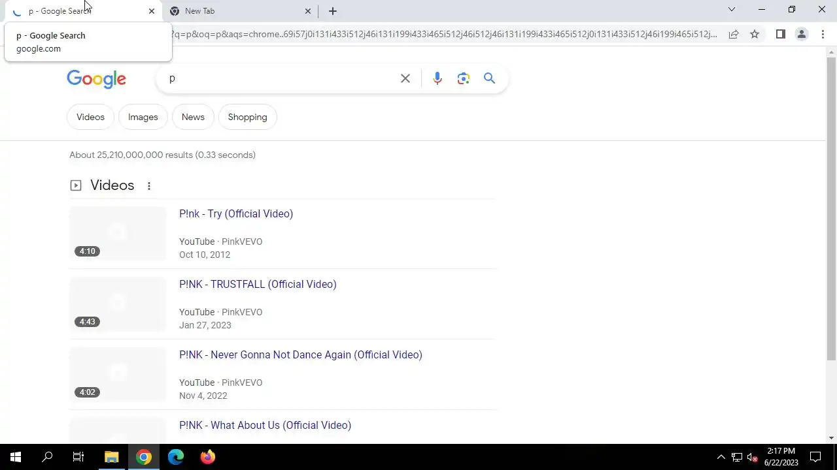This screenshot has width=837, height=470.
Task: Click the scrollbar up arrow
Action: coord(831,52)
